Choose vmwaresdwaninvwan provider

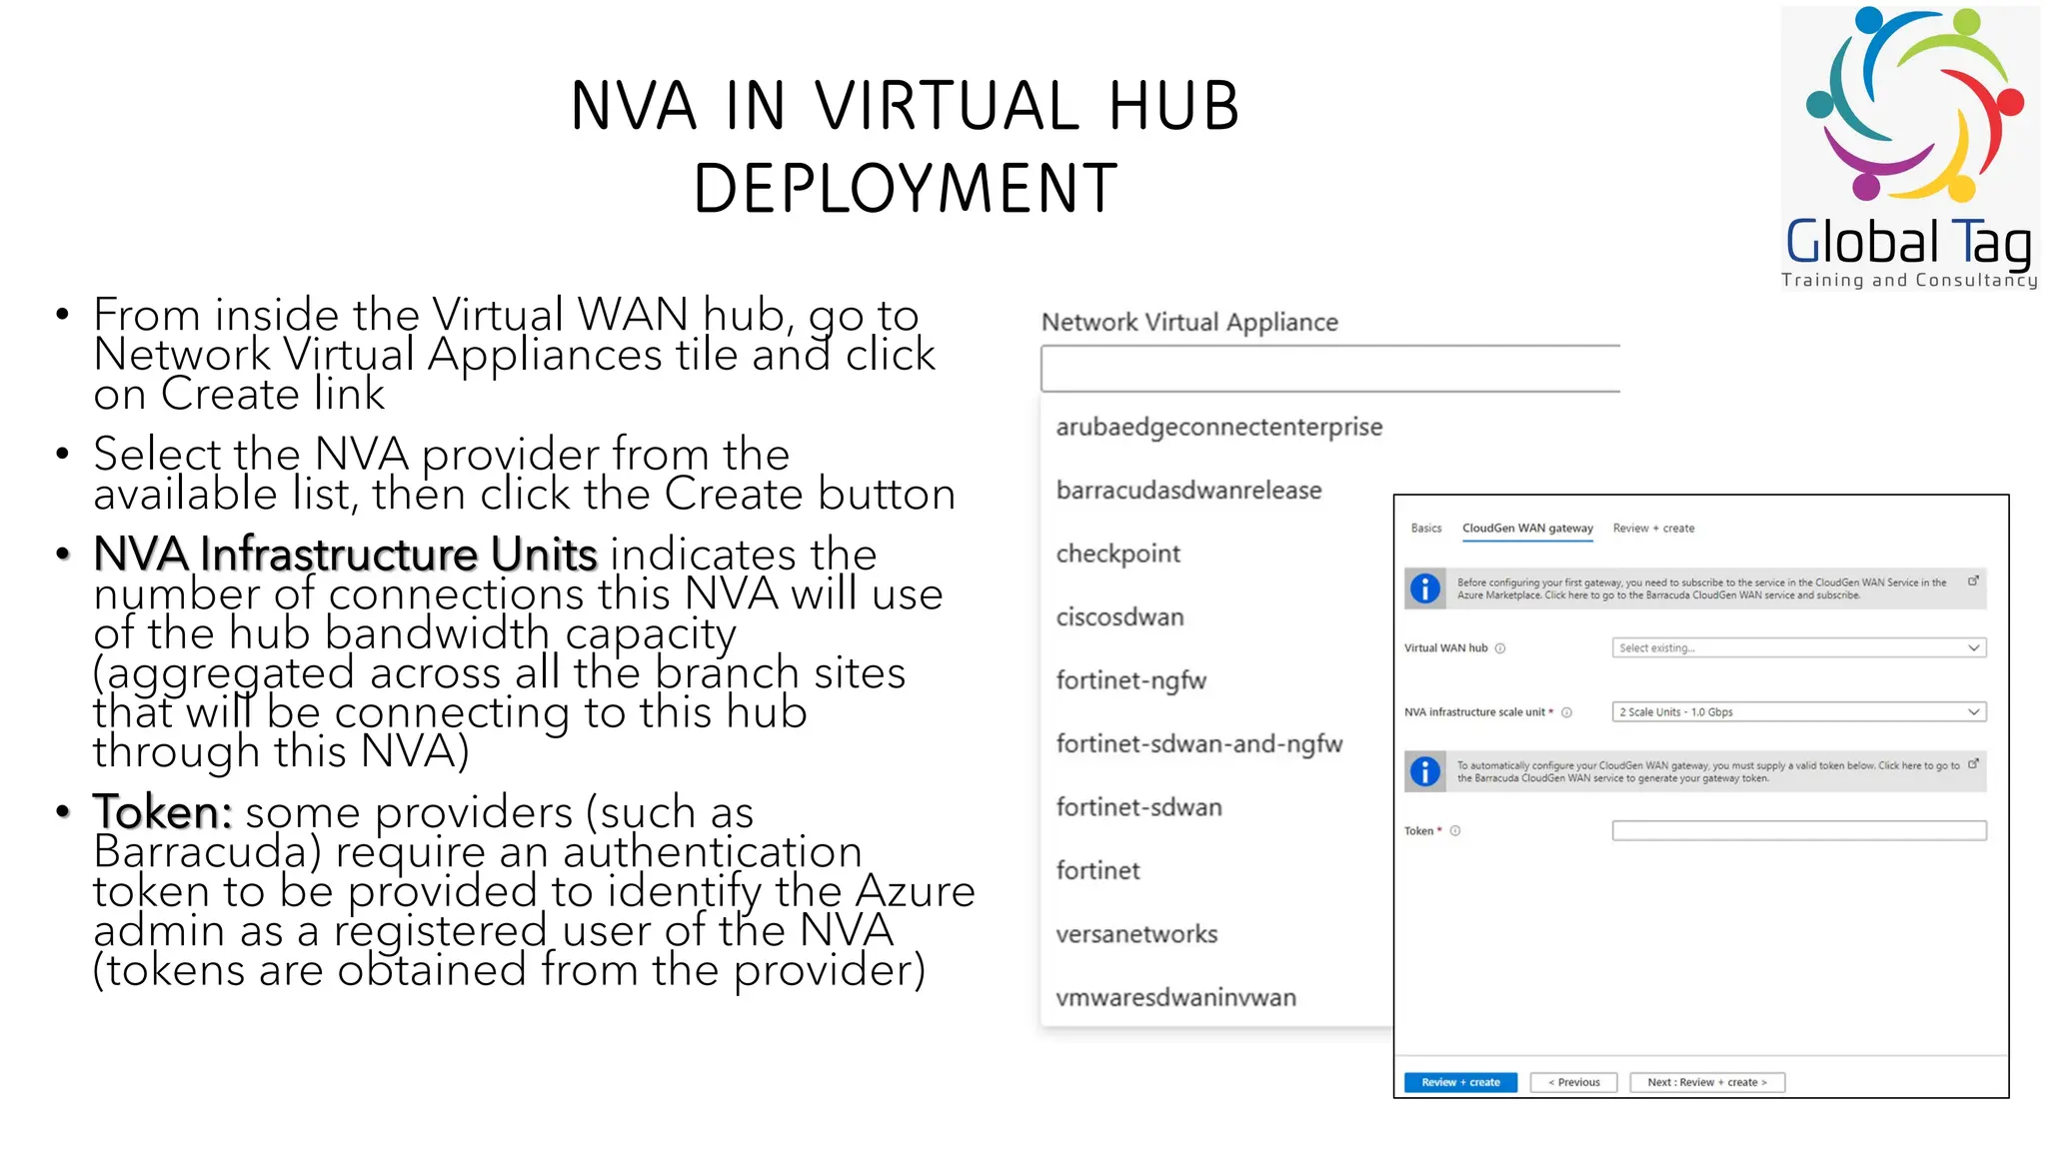coord(1175,997)
